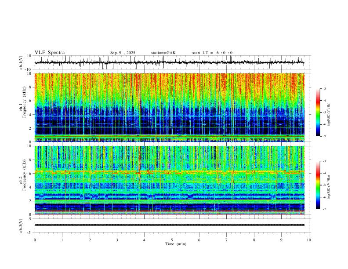Click the ch.2 spectrogram panel
This screenshot has width=348, height=269.
click(169, 180)
